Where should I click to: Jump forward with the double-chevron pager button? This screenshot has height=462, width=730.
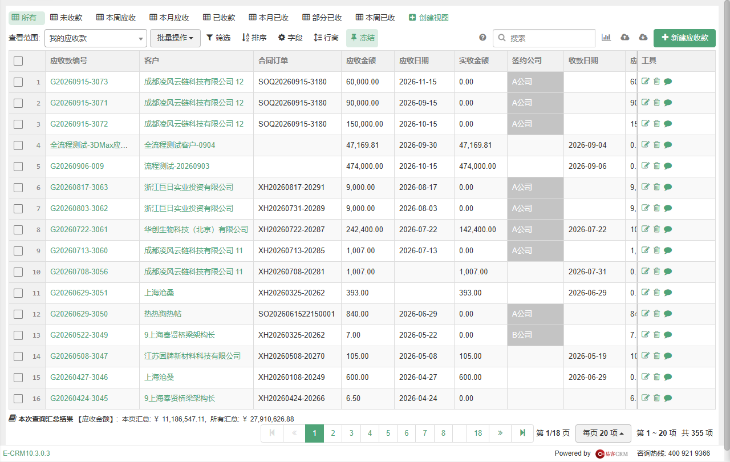(x=500, y=433)
